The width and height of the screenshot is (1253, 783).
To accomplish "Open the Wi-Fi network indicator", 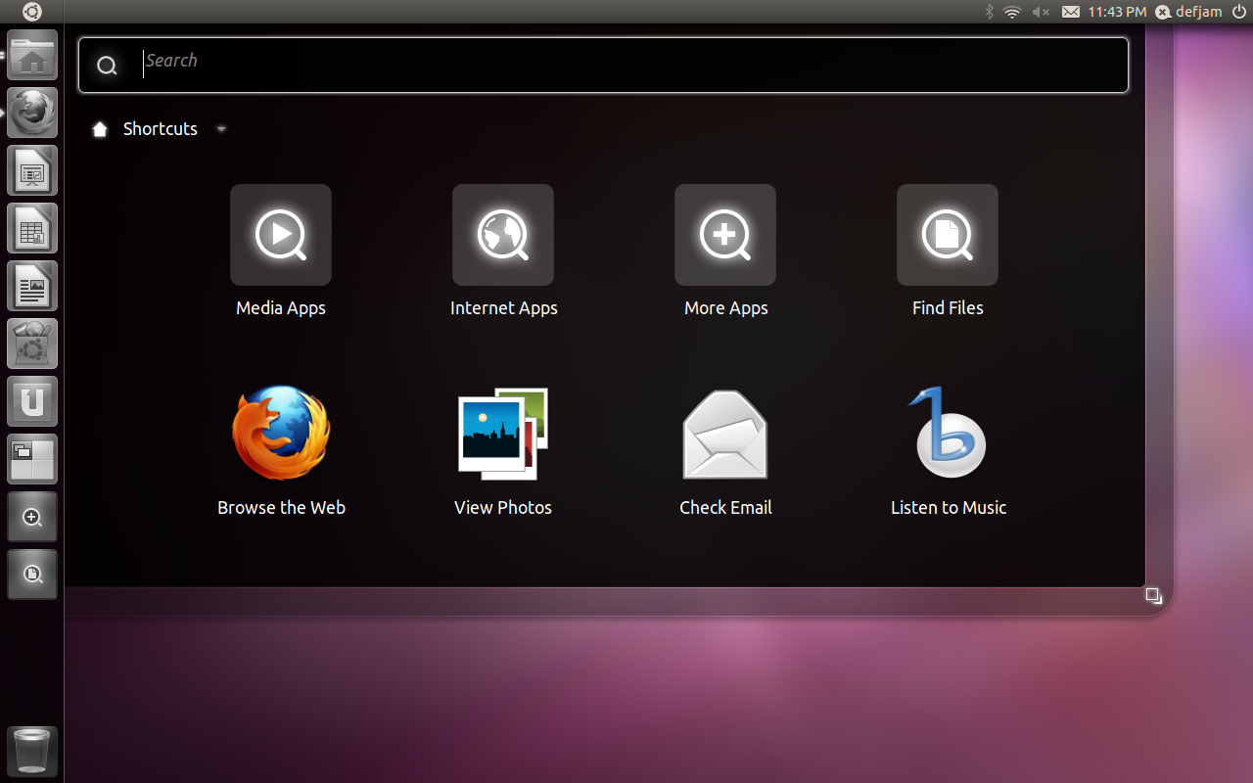I will click(x=1012, y=12).
